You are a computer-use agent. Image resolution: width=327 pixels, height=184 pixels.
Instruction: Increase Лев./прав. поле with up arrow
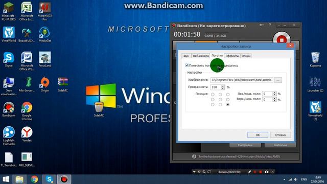coord(274,93)
